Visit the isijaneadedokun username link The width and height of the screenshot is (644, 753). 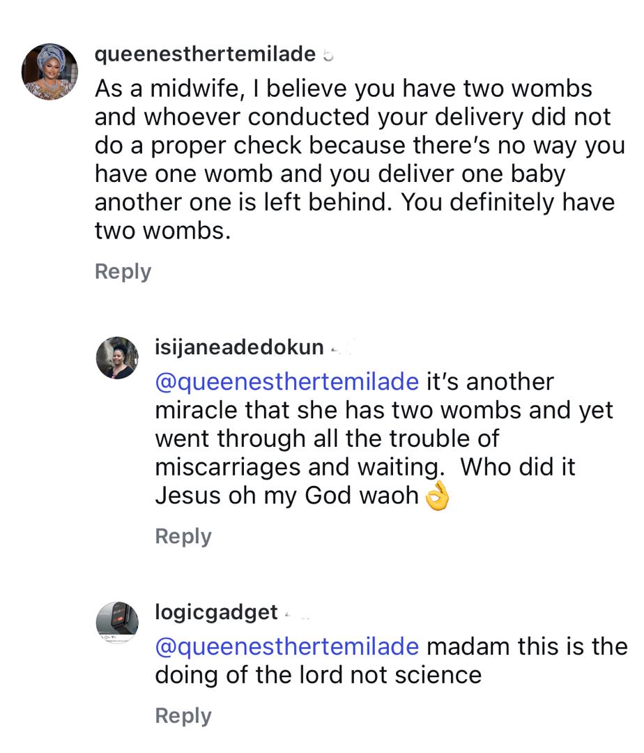coord(239,347)
